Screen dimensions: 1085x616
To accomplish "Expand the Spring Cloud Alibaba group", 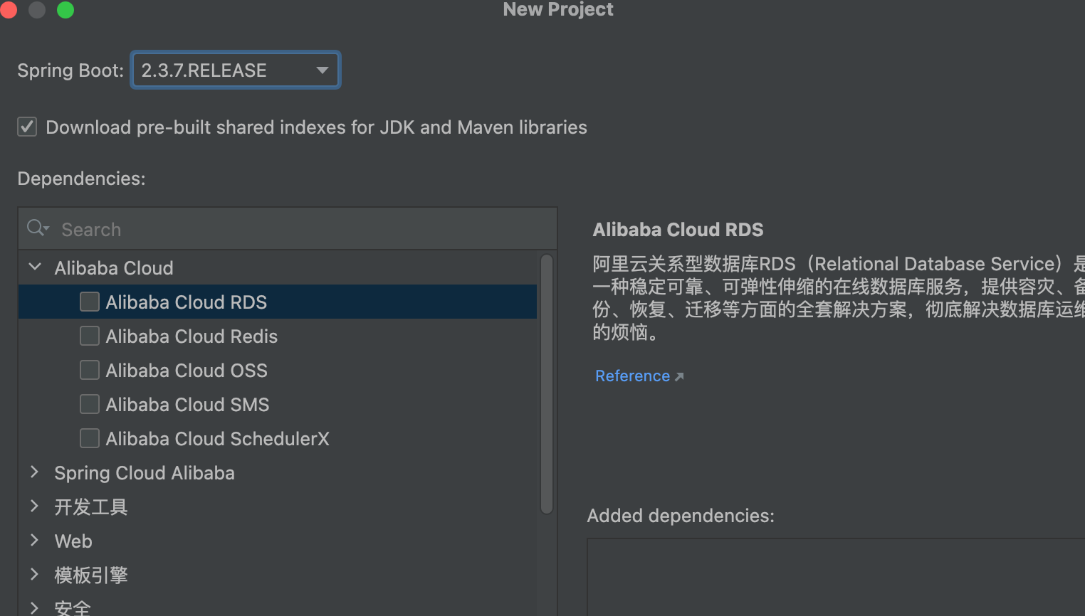I will click(x=34, y=472).
